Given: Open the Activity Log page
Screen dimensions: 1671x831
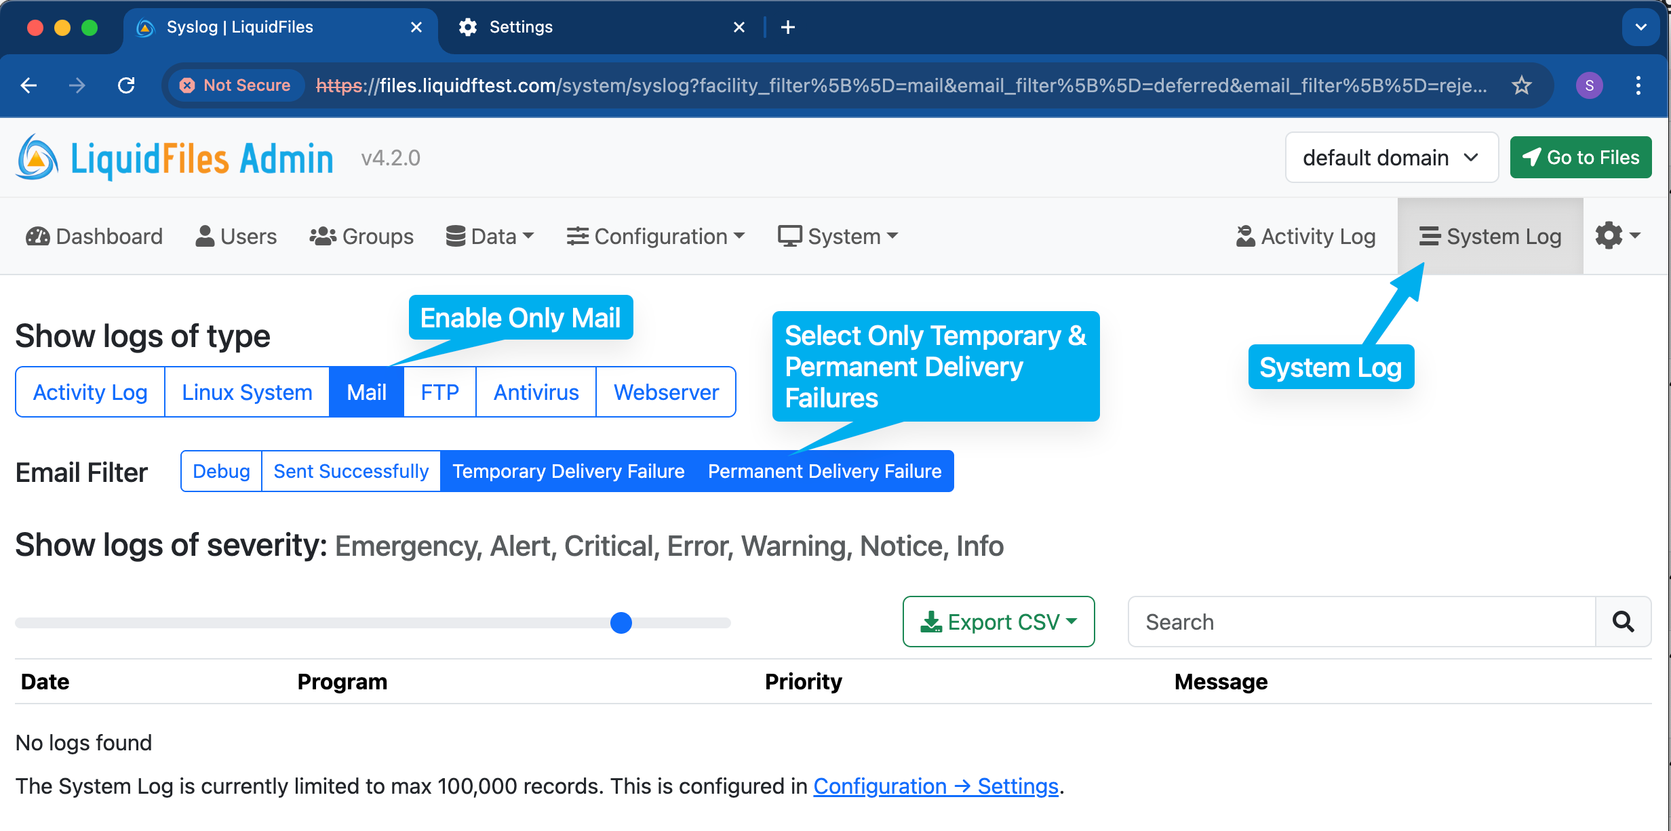Looking at the screenshot, I should pos(1305,236).
